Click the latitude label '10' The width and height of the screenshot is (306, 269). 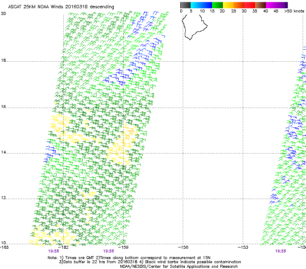(3, 243)
